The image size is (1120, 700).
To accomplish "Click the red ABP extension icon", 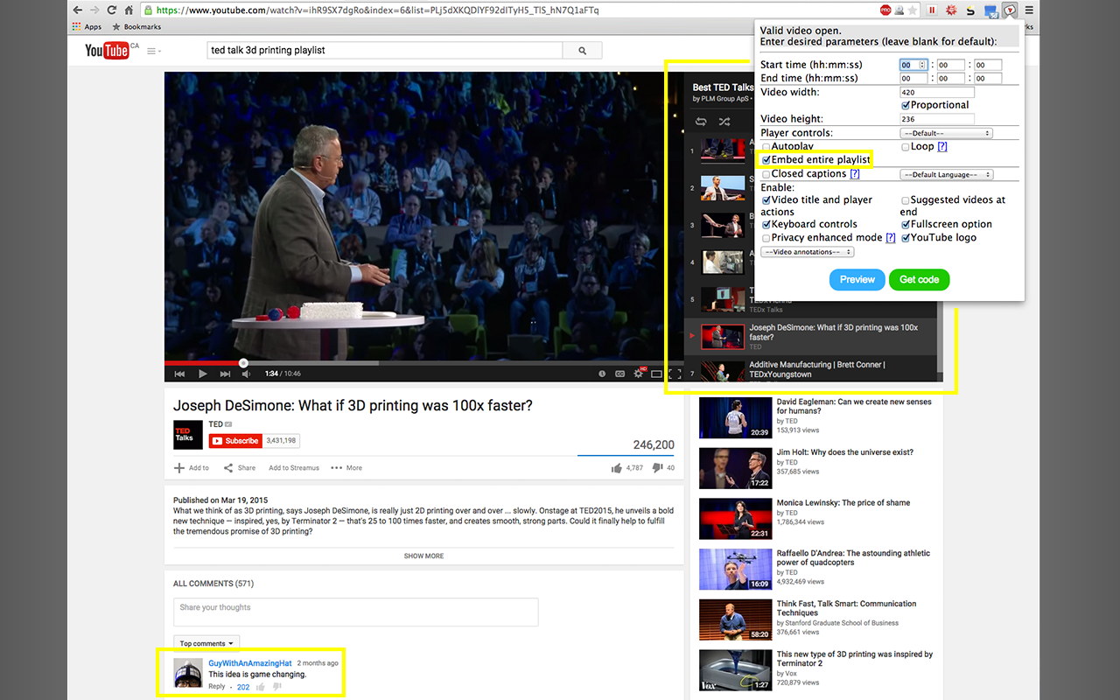I will click(x=886, y=10).
